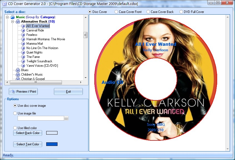Click the white back color swatch
235x160 pixels.
[x=52, y=133]
